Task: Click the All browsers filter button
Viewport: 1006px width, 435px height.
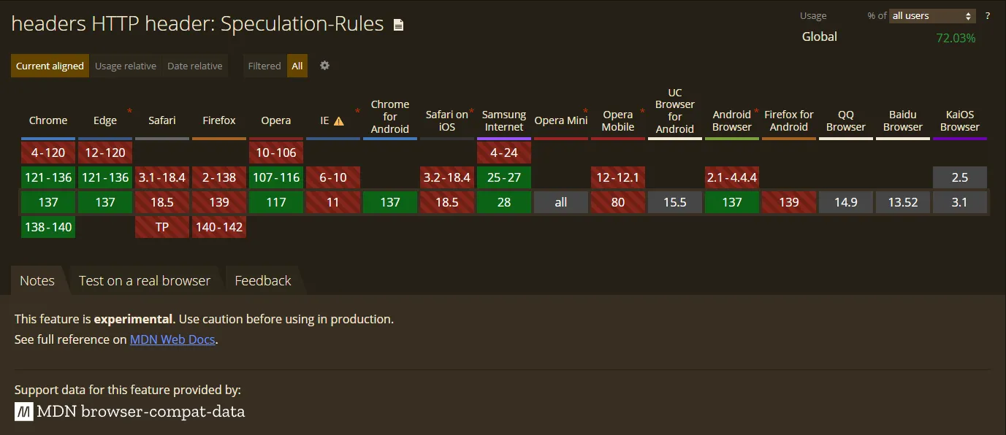Action: point(297,66)
